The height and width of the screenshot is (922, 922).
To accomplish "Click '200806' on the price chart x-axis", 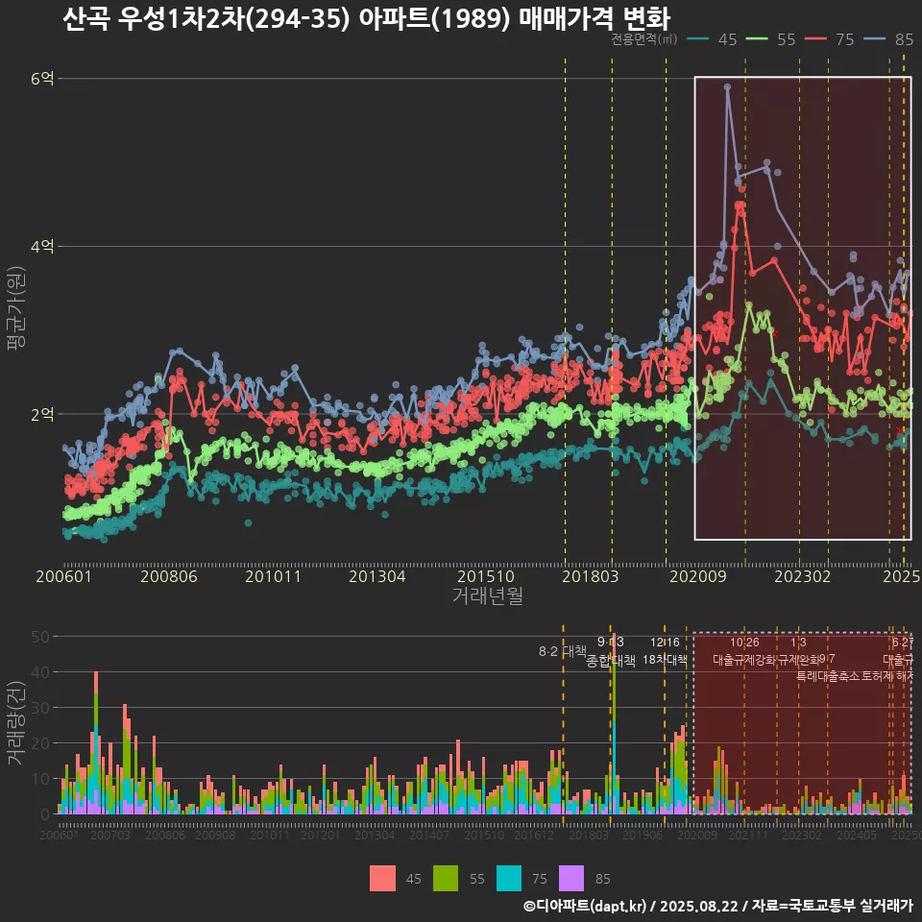I will [x=169, y=576].
